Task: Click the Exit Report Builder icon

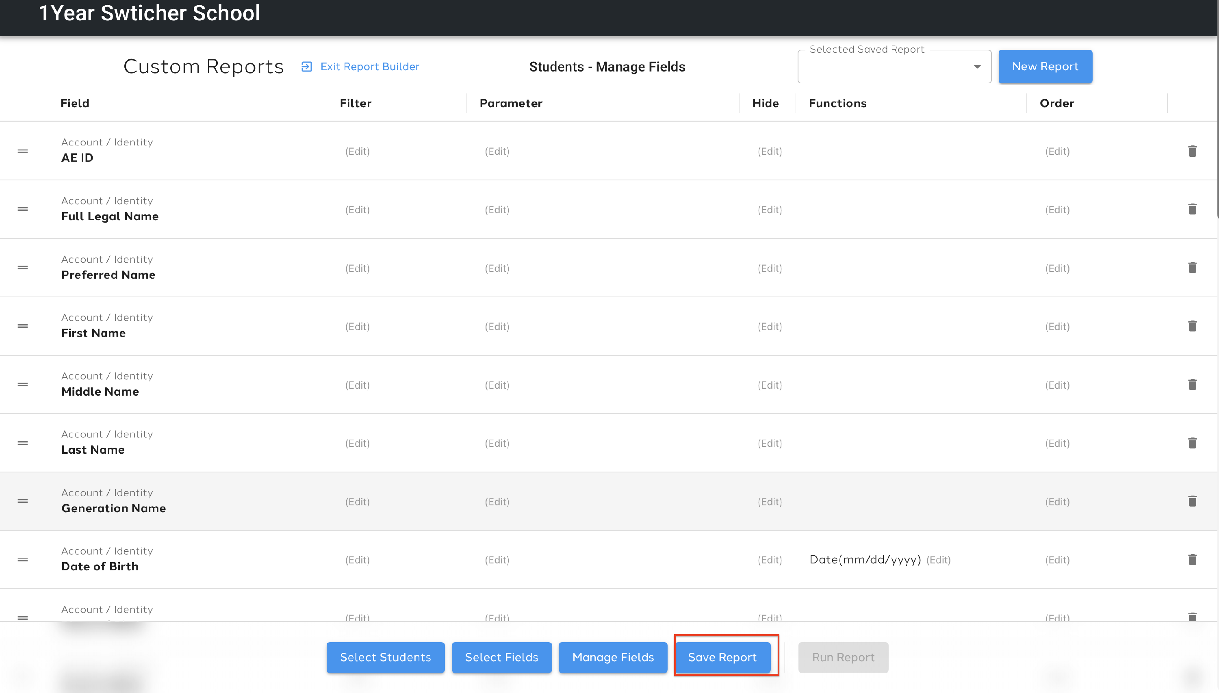Action: 306,67
